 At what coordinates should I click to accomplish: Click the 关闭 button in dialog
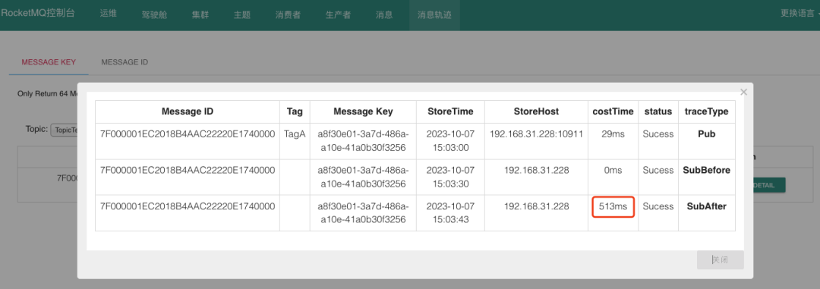[720, 259]
